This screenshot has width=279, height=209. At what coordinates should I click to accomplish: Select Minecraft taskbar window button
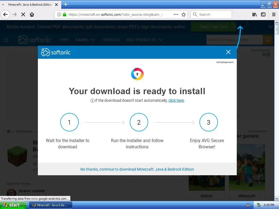tap(50, 205)
